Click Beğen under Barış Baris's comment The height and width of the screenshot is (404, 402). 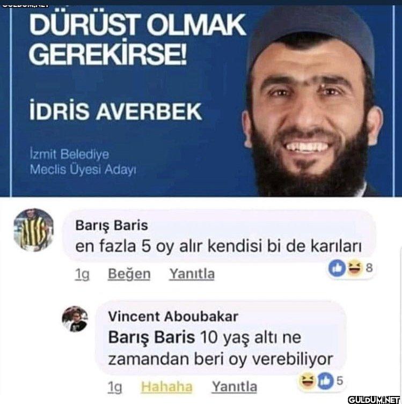pos(129,274)
